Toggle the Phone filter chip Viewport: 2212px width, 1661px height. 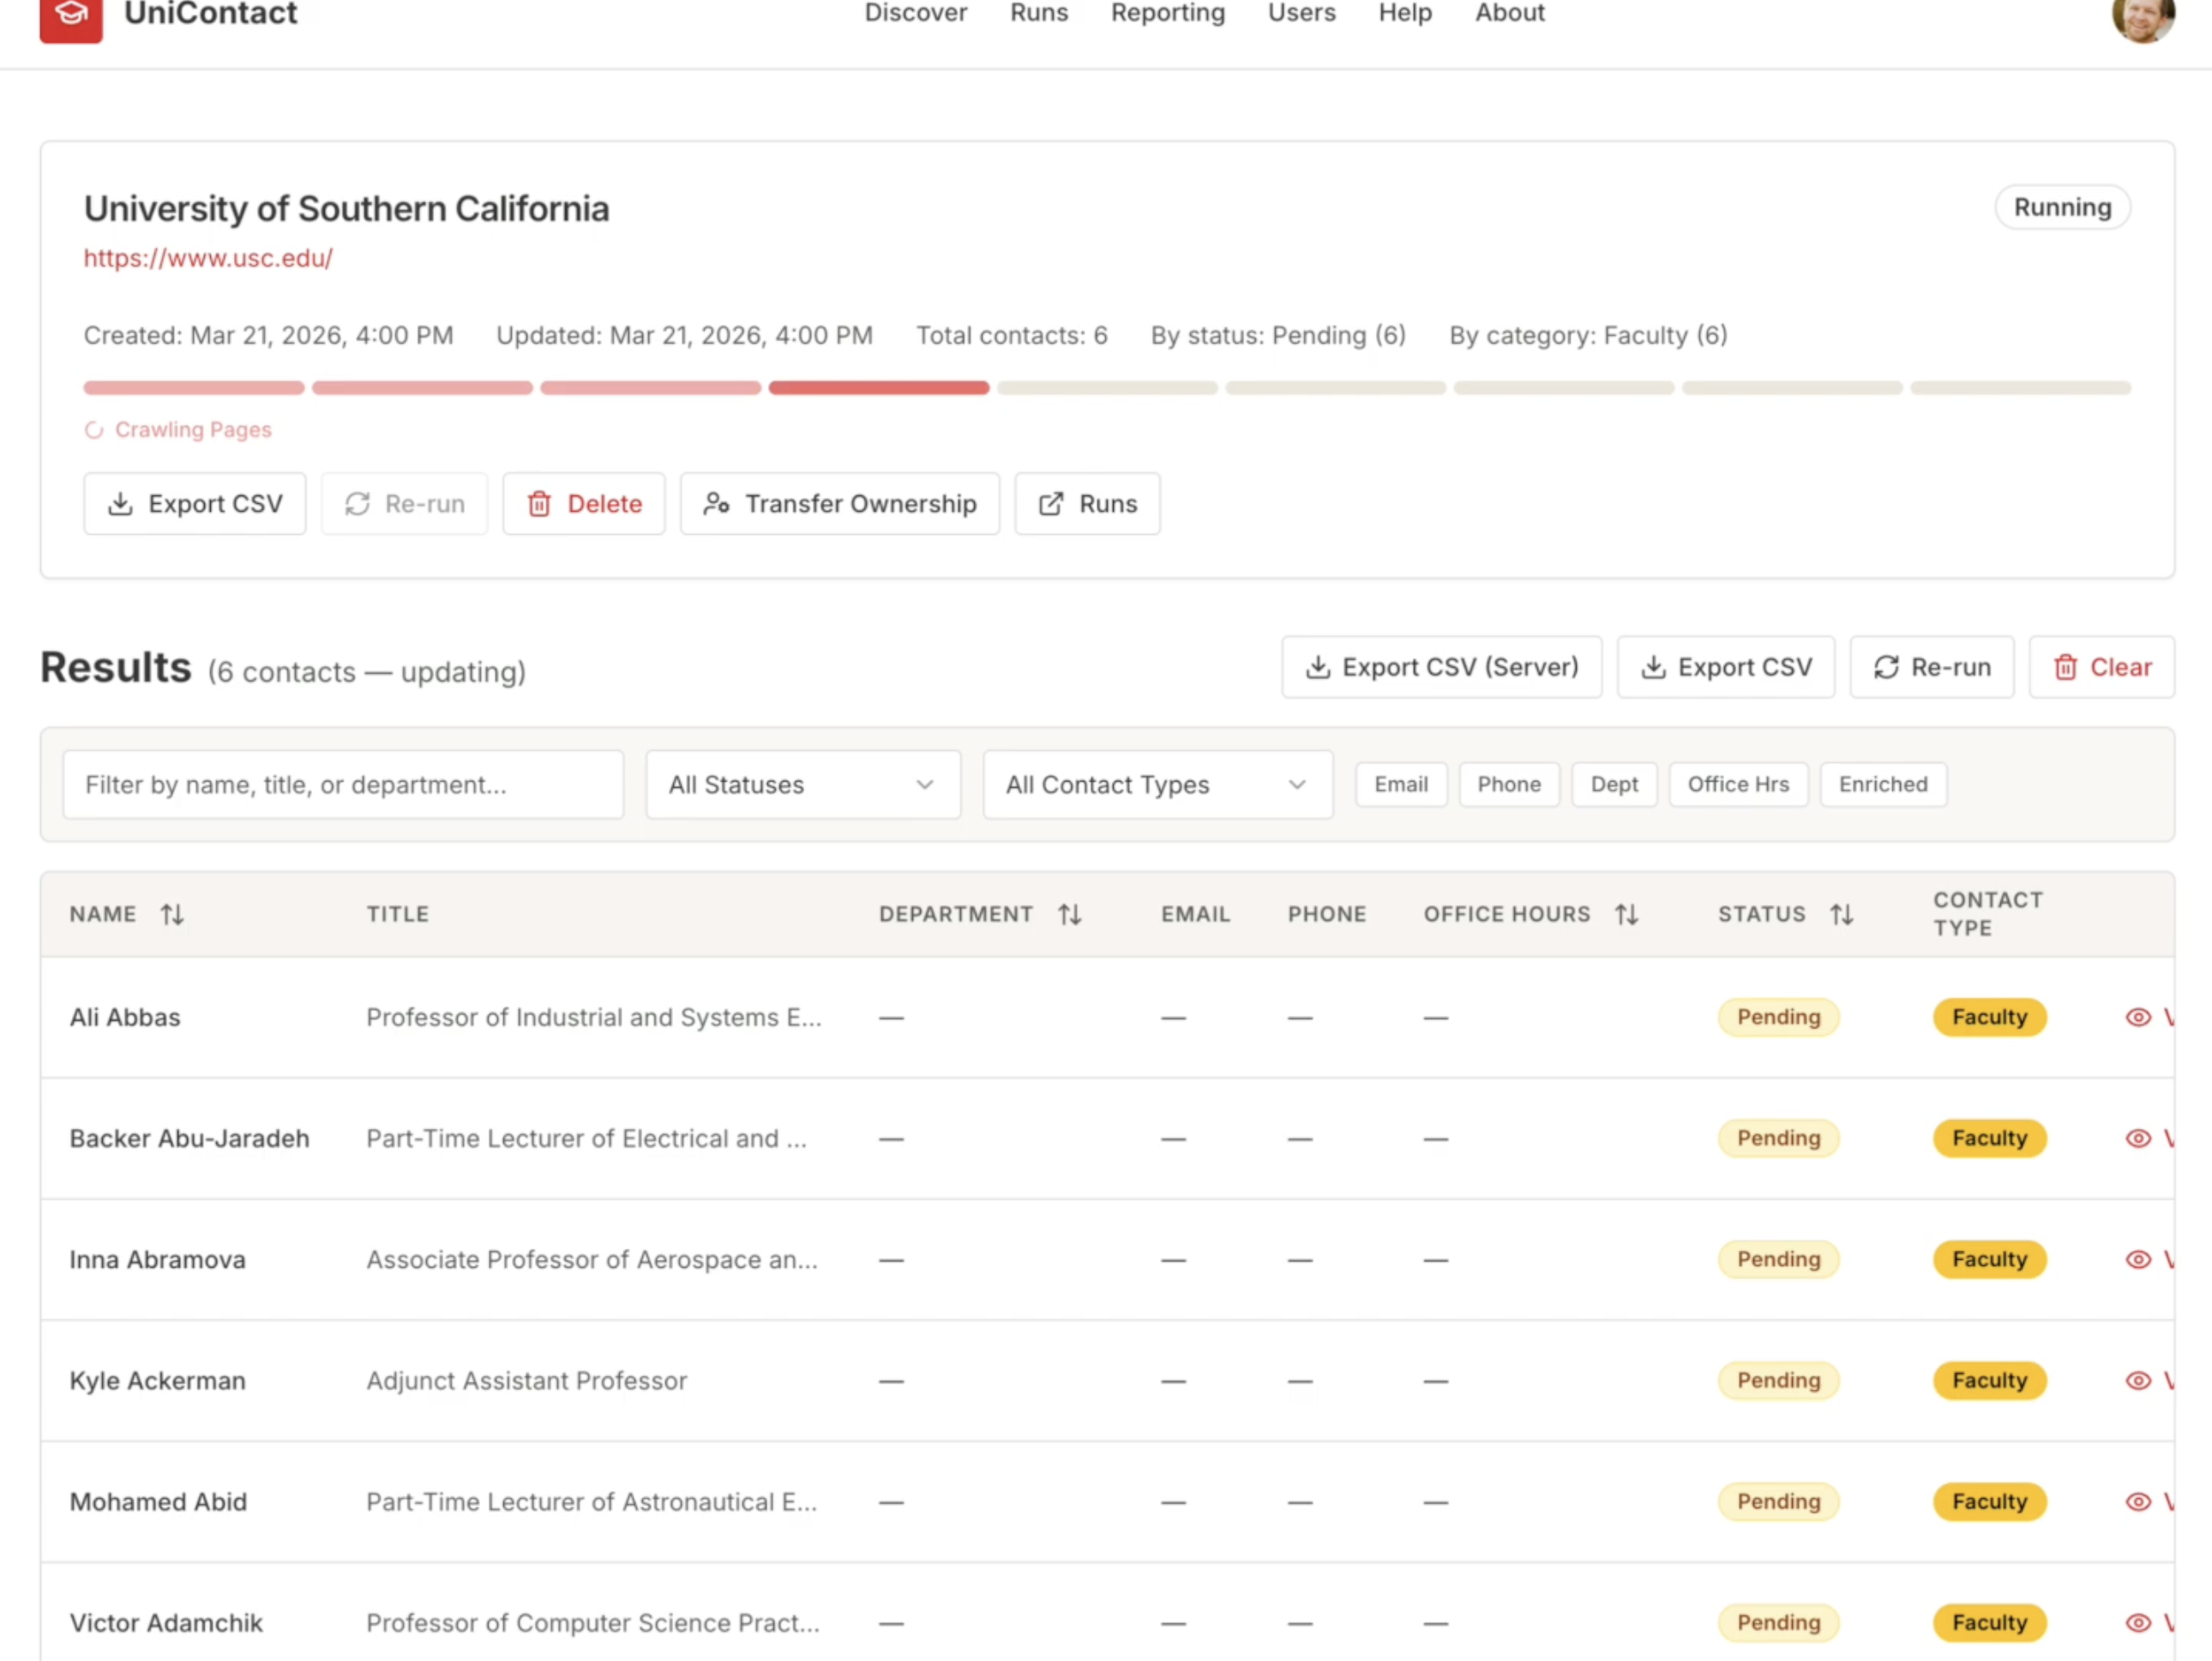tap(1509, 784)
